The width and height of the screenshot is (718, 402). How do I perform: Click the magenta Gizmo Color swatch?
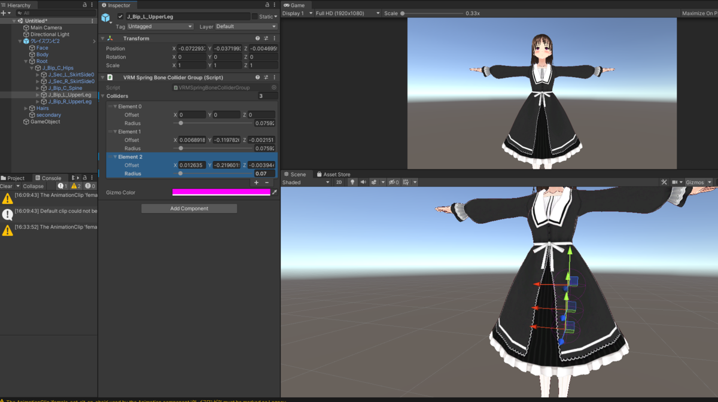pos(221,192)
